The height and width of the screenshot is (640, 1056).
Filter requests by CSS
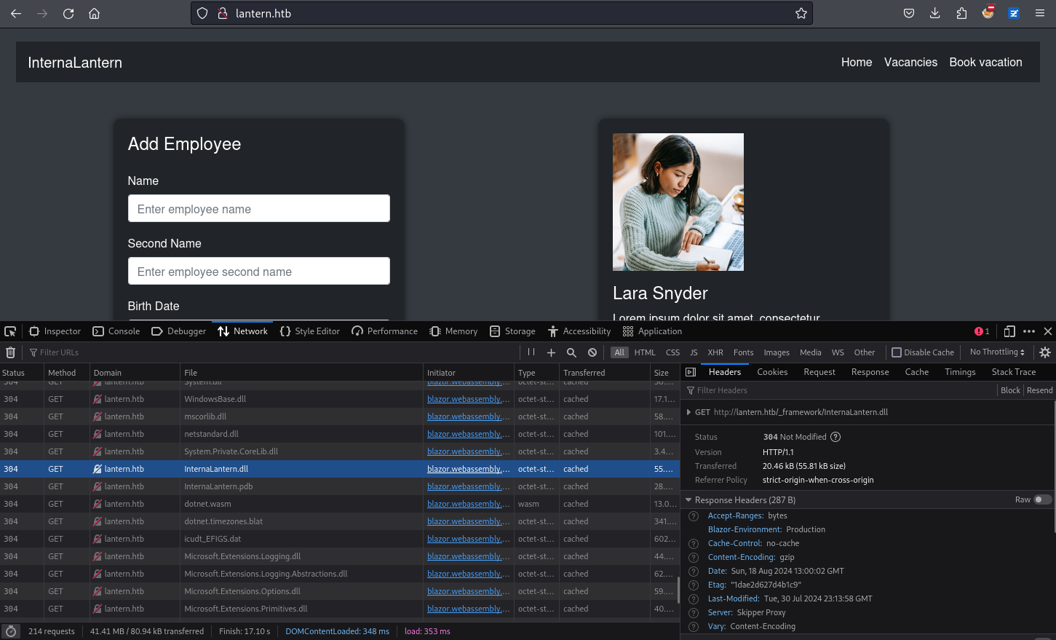672,352
